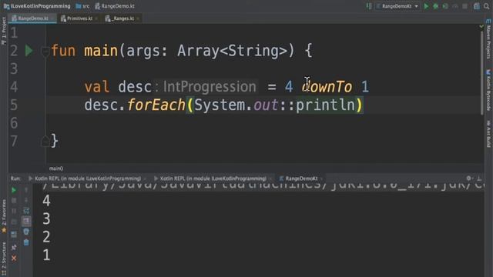Viewport: 493px width, 277px height.
Task: Click println in System.out::println
Action: (326, 105)
